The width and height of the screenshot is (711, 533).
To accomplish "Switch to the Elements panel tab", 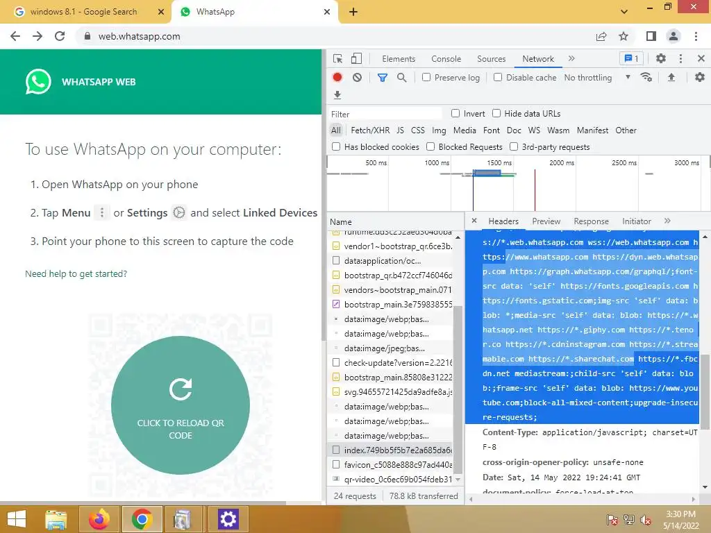I will (x=399, y=59).
